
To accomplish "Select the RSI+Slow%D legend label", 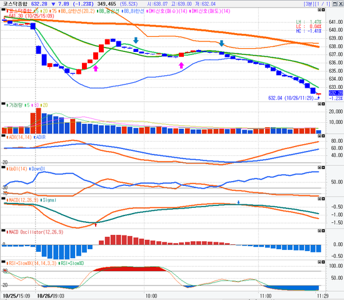I will point(72,263).
